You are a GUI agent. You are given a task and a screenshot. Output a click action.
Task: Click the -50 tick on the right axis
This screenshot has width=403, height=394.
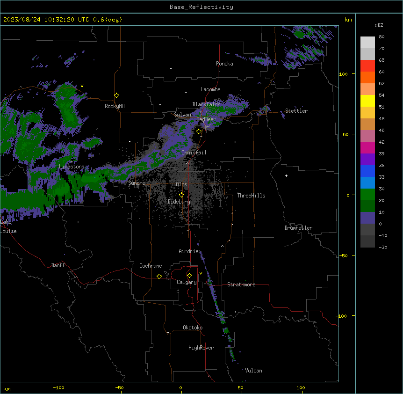pyautogui.click(x=343, y=255)
